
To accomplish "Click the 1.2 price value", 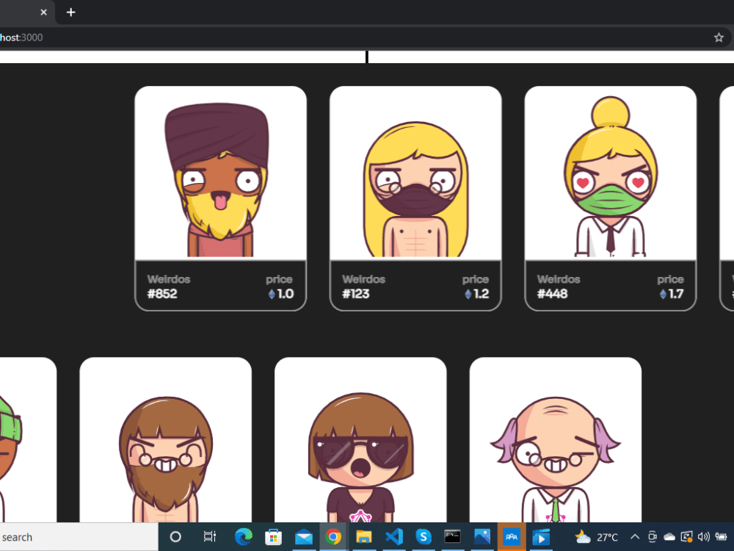I will click(x=481, y=294).
